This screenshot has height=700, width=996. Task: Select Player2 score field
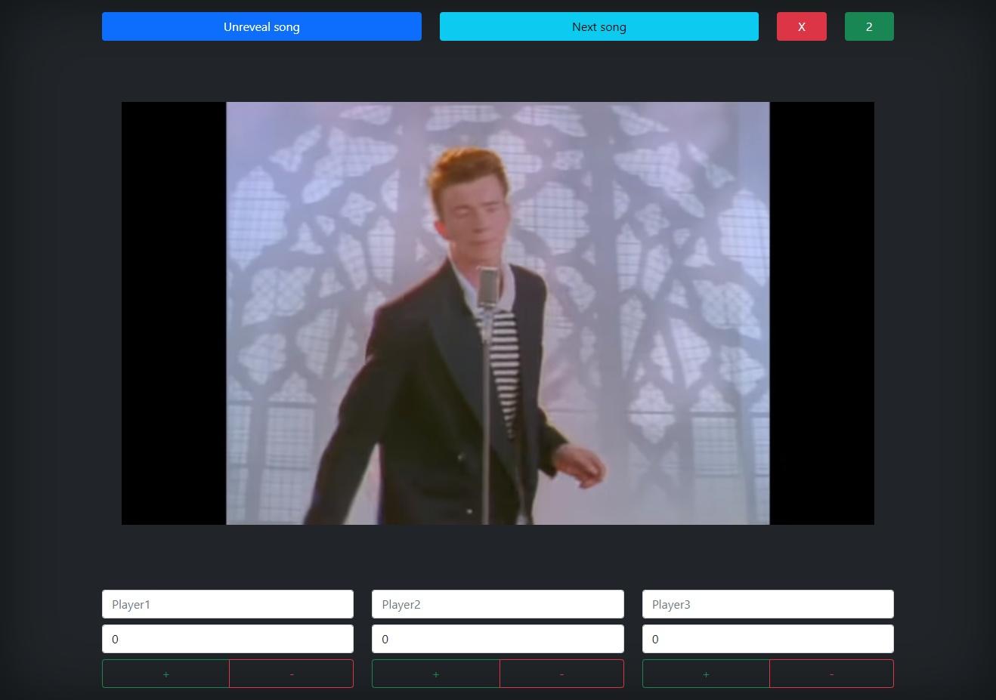pyautogui.click(x=498, y=639)
